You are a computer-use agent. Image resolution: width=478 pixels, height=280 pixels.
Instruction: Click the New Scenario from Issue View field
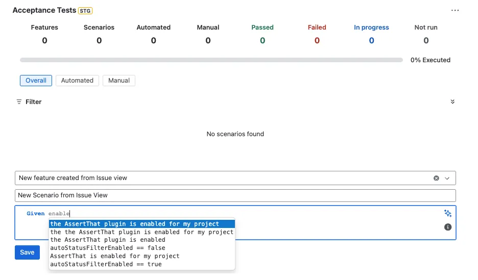235,195
